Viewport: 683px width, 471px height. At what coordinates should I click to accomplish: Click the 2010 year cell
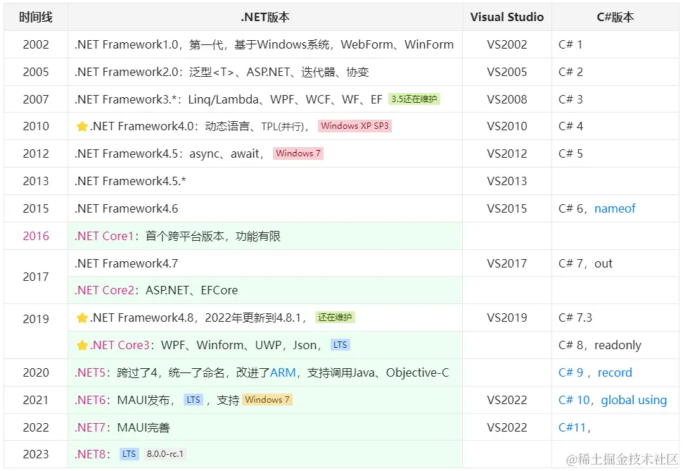pyautogui.click(x=36, y=127)
